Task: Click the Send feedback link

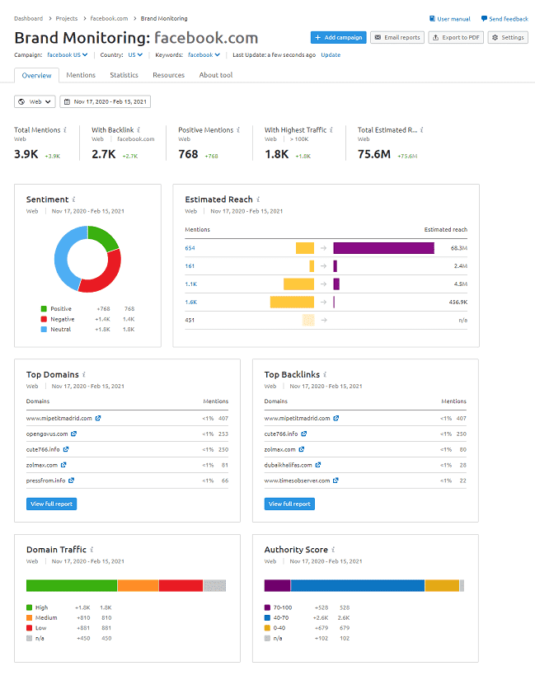Action: [504, 19]
